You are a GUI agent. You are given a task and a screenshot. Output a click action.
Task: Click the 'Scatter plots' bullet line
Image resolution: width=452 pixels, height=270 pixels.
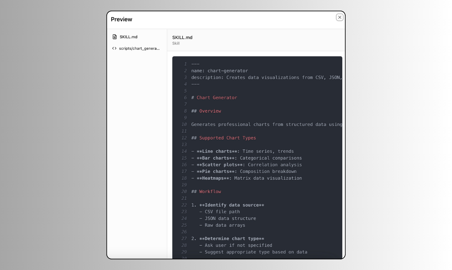click(x=246, y=165)
